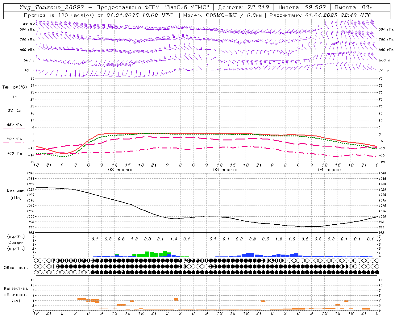Click the Ветер panel label
This screenshot has height=316, width=395.
coord(28,23)
